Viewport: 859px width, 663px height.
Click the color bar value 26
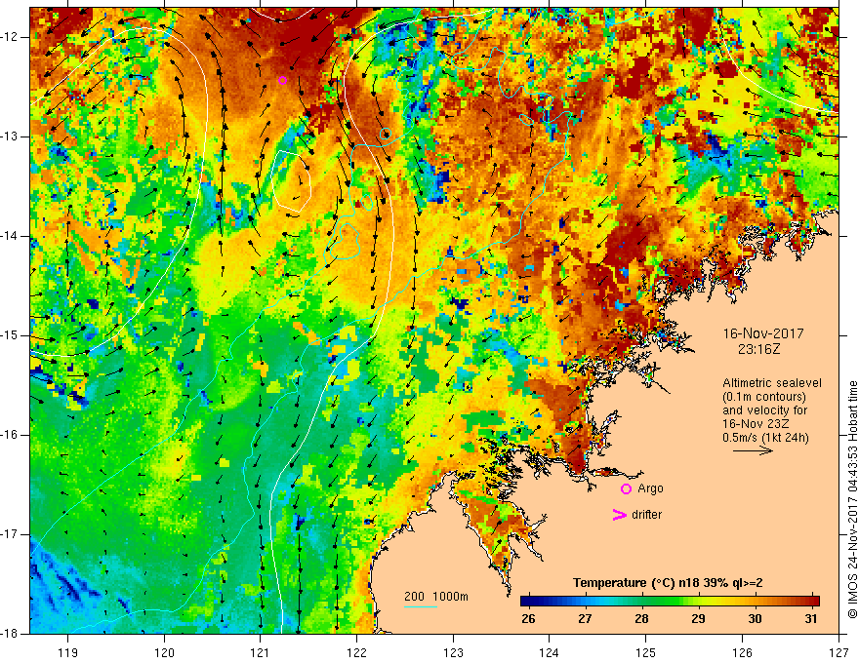click(x=528, y=619)
